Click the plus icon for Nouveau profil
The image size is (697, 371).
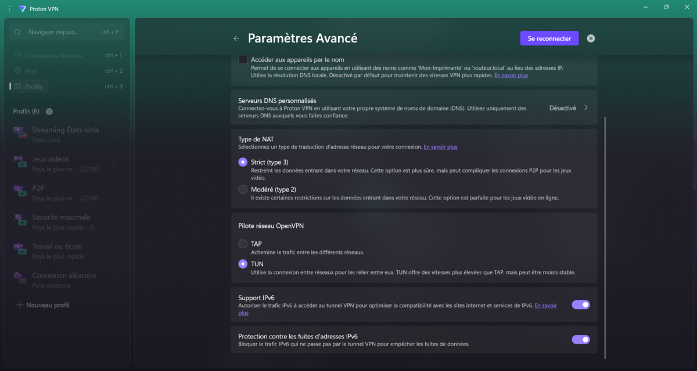(20, 305)
